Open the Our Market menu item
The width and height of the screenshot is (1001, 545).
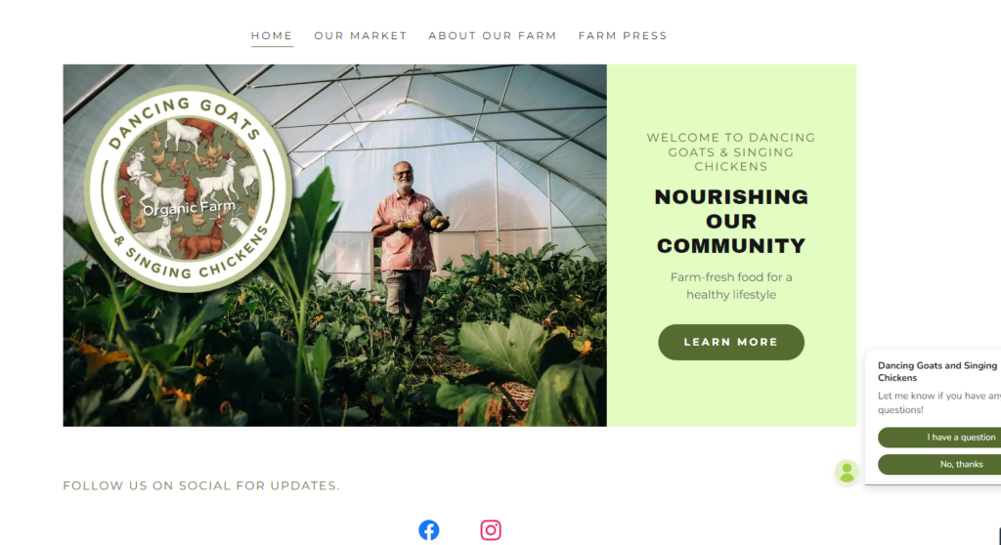point(361,36)
